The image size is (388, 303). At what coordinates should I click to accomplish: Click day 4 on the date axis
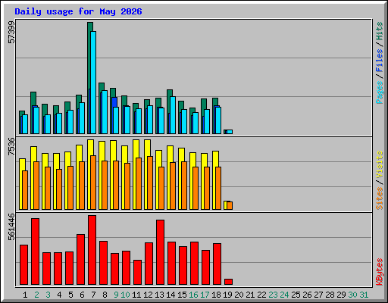click(x=59, y=295)
